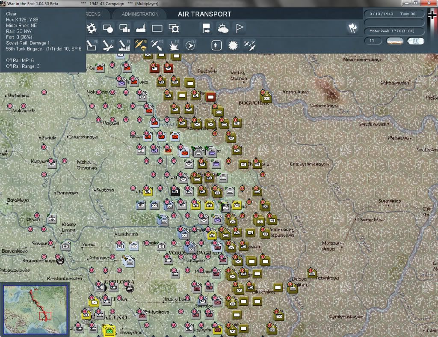Open game options gear icon
The width and height of the screenshot is (438, 337).
pyautogui.click(x=92, y=28)
